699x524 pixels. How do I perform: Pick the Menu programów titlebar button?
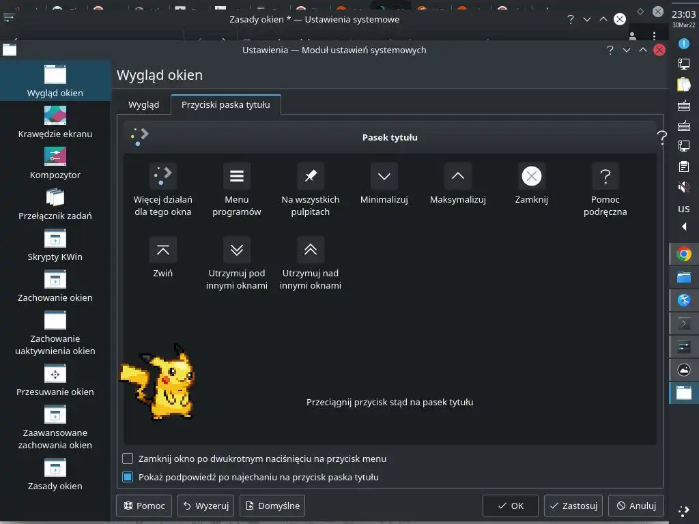pyautogui.click(x=237, y=175)
